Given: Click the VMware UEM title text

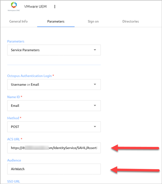Looking at the screenshot, I should click(35, 7).
